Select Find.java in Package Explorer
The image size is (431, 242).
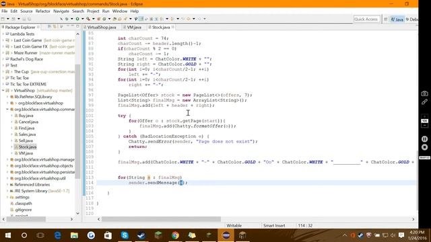pos(26,128)
